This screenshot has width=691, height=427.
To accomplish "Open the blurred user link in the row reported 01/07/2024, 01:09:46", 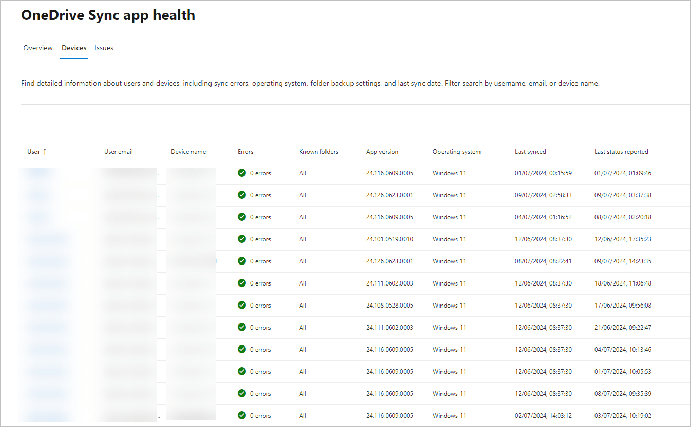I will [x=39, y=173].
